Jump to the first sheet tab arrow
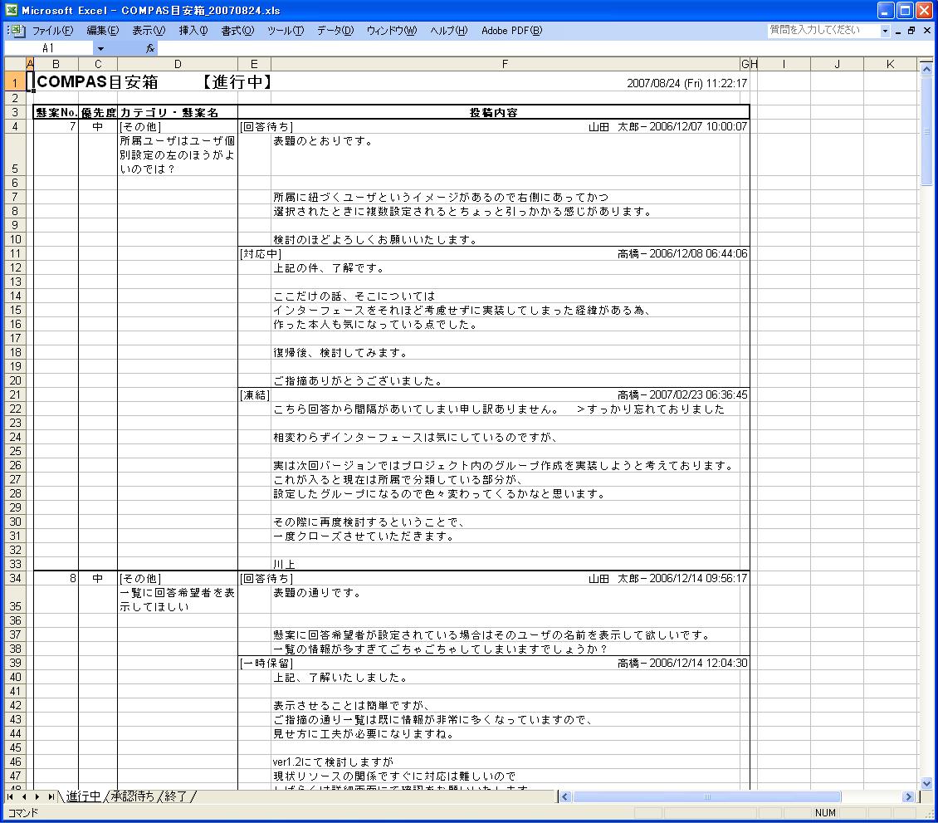938x823 pixels. click(x=10, y=797)
